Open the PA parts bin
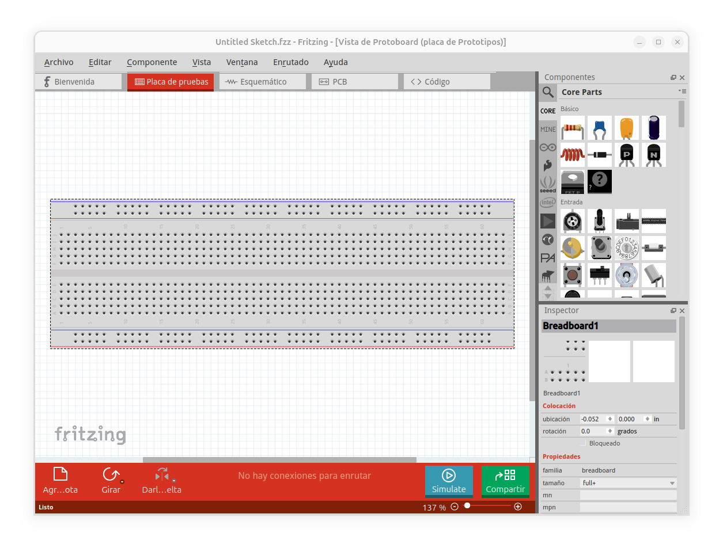The image size is (723, 552). (548, 258)
